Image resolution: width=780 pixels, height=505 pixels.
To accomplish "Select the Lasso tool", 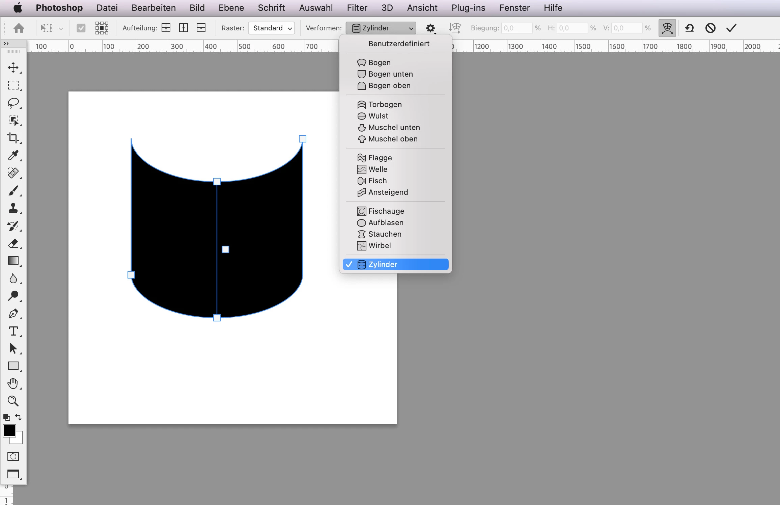I will click(x=13, y=103).
